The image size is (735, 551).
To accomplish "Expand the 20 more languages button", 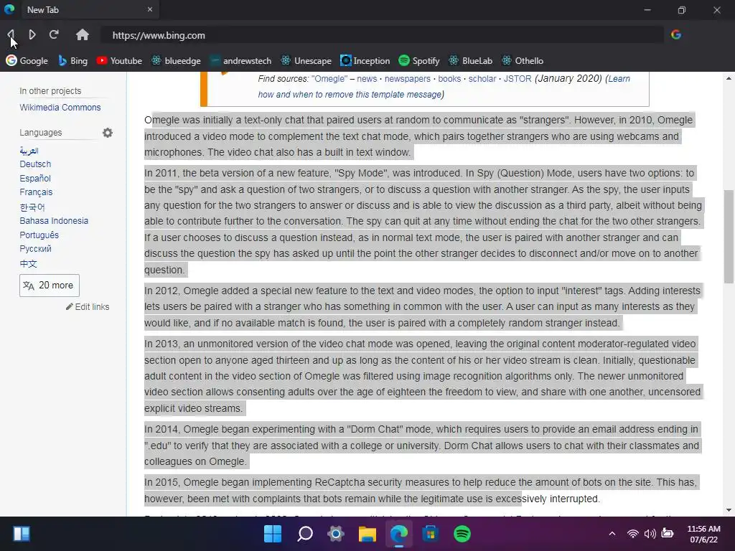I will tap(50, 286).
